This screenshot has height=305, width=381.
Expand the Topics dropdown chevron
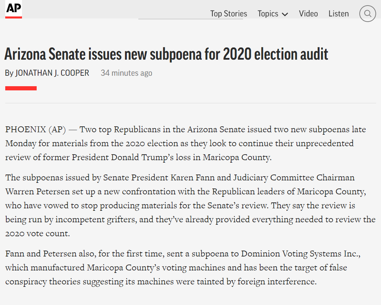click(x=285, y=14)
